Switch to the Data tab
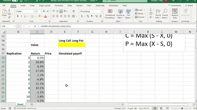This screenshot has height=110, width=197. [x=70, y=5]
